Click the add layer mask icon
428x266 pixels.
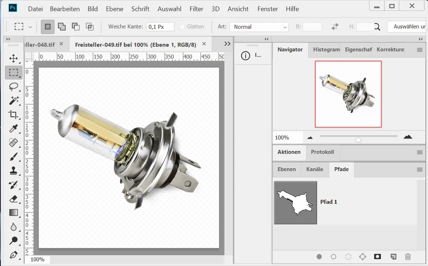[377, 257]
